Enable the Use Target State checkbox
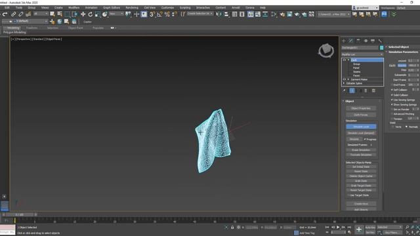The image size is (420, 236). [x=348, y=195]
